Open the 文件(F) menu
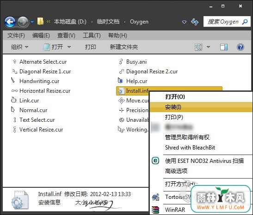Image resolution: width=253 pixels, height=215 pixels. click(16, 35)
